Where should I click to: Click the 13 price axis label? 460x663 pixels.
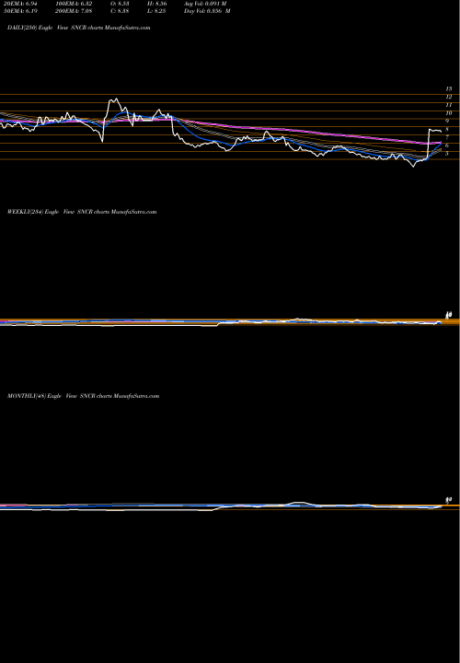pos(449,88)
